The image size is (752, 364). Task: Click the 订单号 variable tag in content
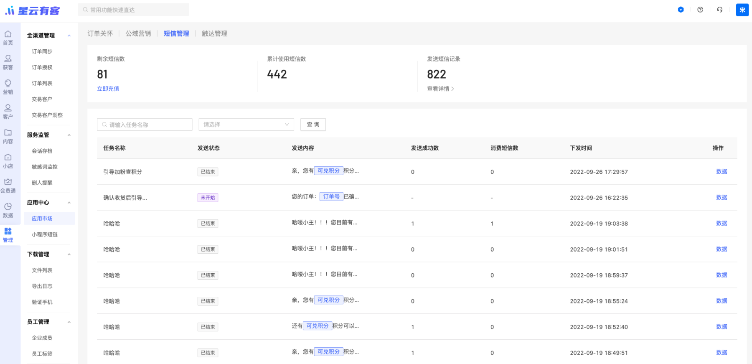pos(331,196)
